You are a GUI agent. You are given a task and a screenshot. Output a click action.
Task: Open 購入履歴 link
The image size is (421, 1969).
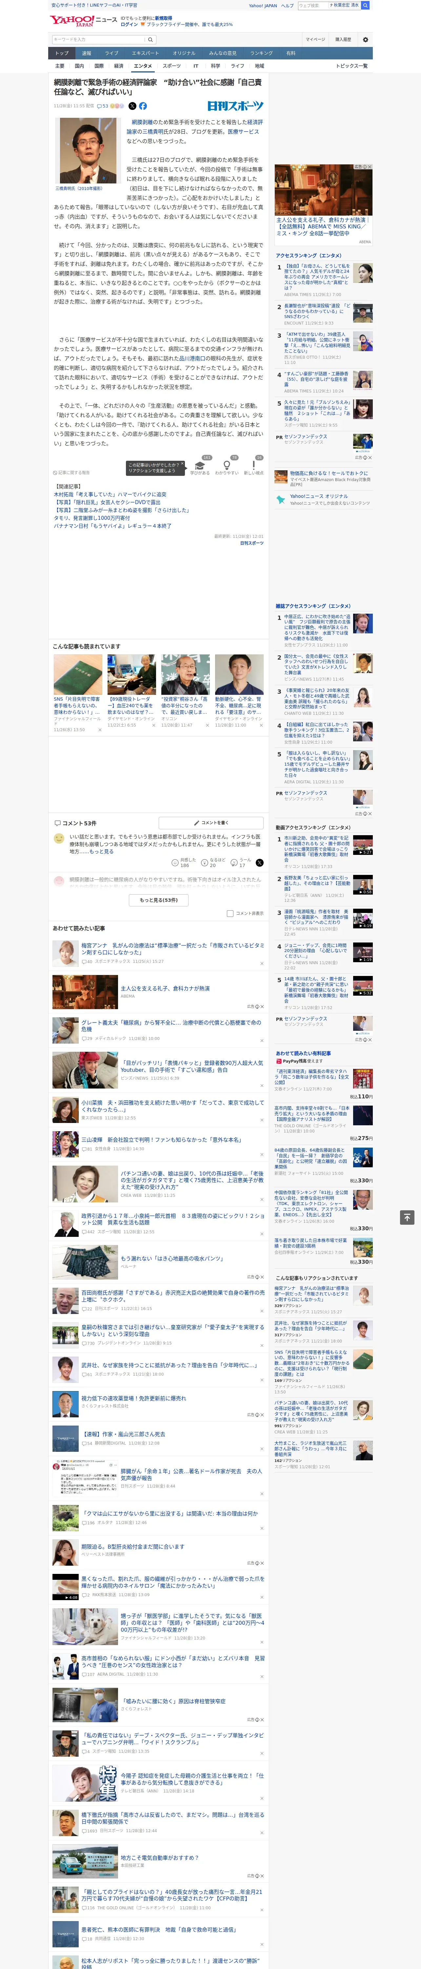tap(343, 39)
